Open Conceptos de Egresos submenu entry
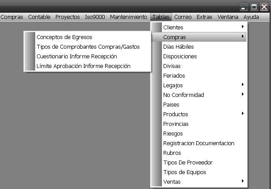The image size is (271, 189). click(64, 37)
